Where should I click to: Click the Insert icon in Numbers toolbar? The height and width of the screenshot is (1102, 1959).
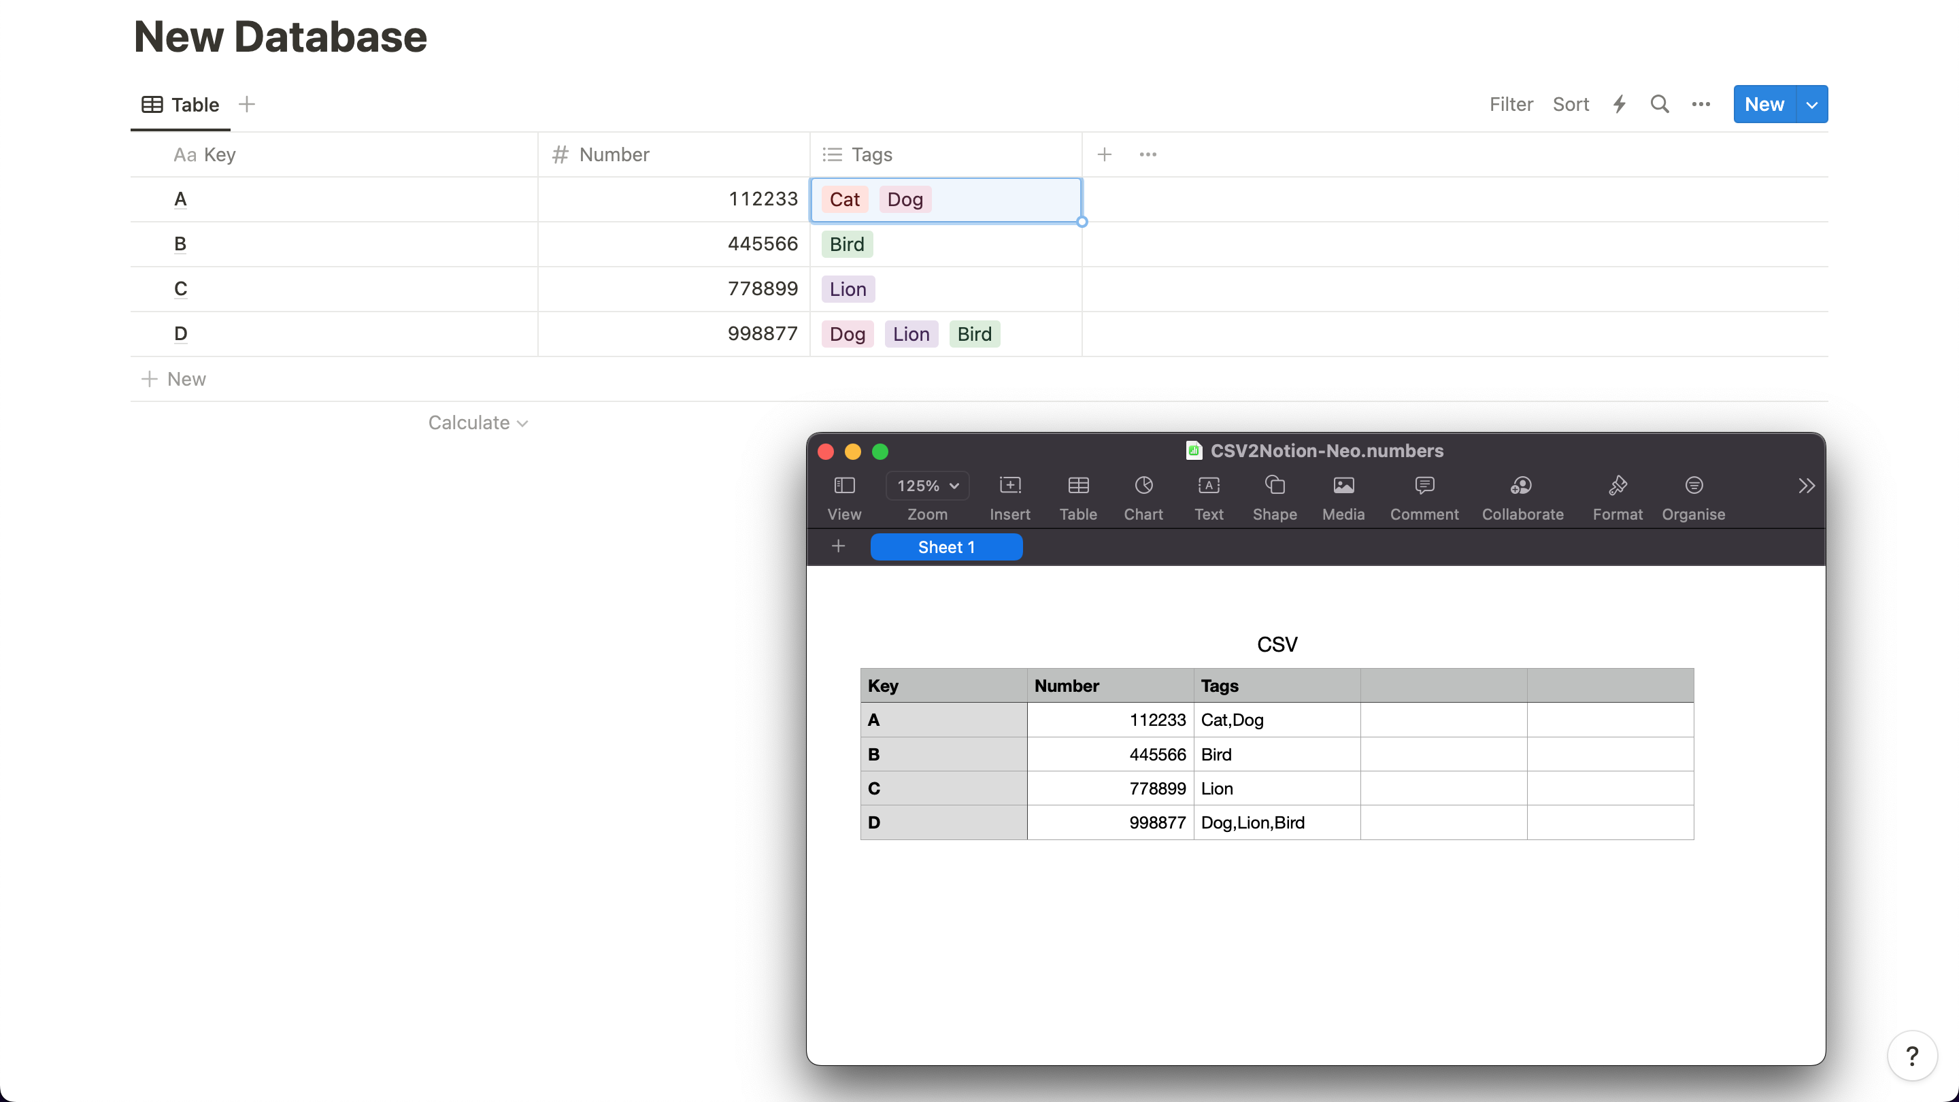1009,487
